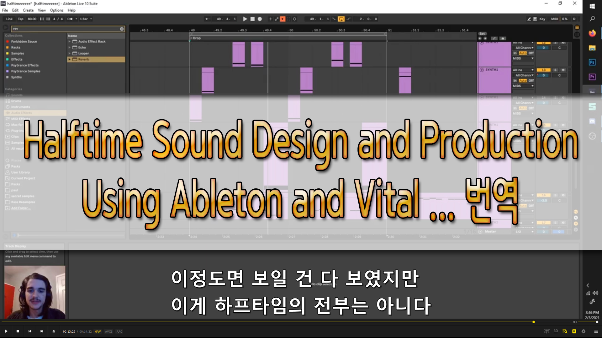Click the Set locator button
The image size is (602, 338).
coord(482,34)
